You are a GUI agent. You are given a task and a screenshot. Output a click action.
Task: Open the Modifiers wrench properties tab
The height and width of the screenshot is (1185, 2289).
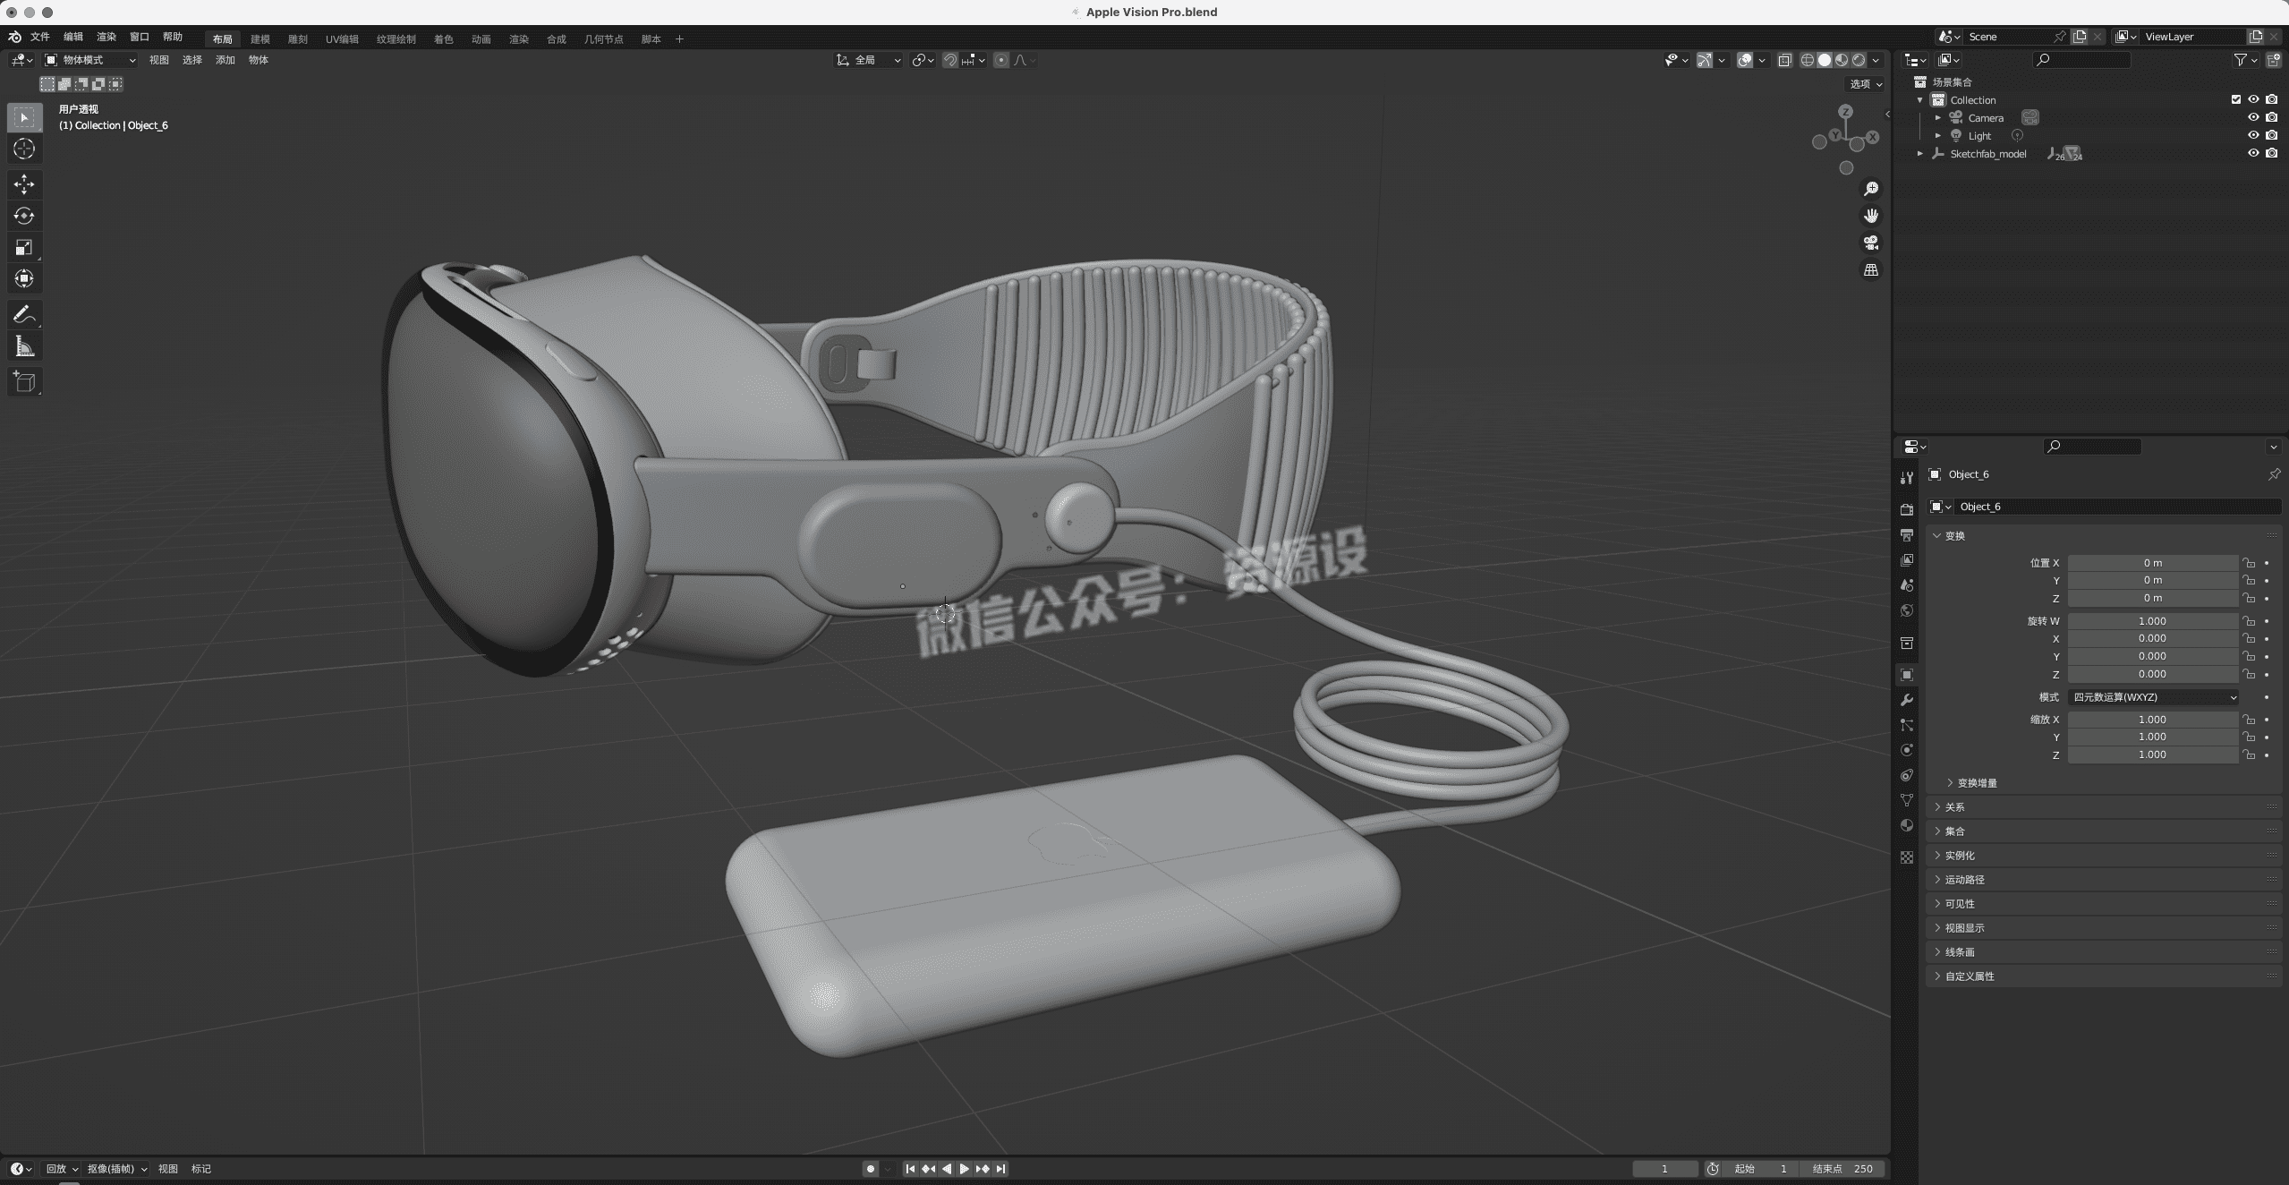click(1907, 700)
